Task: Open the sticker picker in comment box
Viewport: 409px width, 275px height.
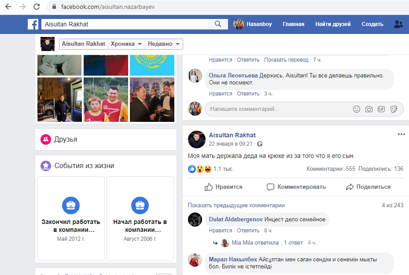Action: 394,109
